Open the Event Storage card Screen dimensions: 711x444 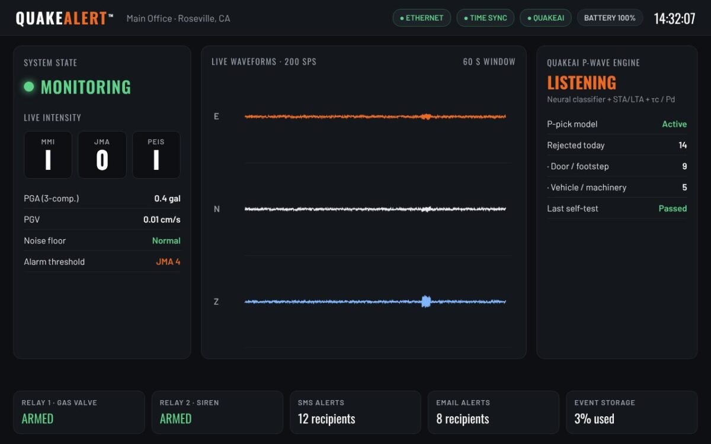pos(632,412)
